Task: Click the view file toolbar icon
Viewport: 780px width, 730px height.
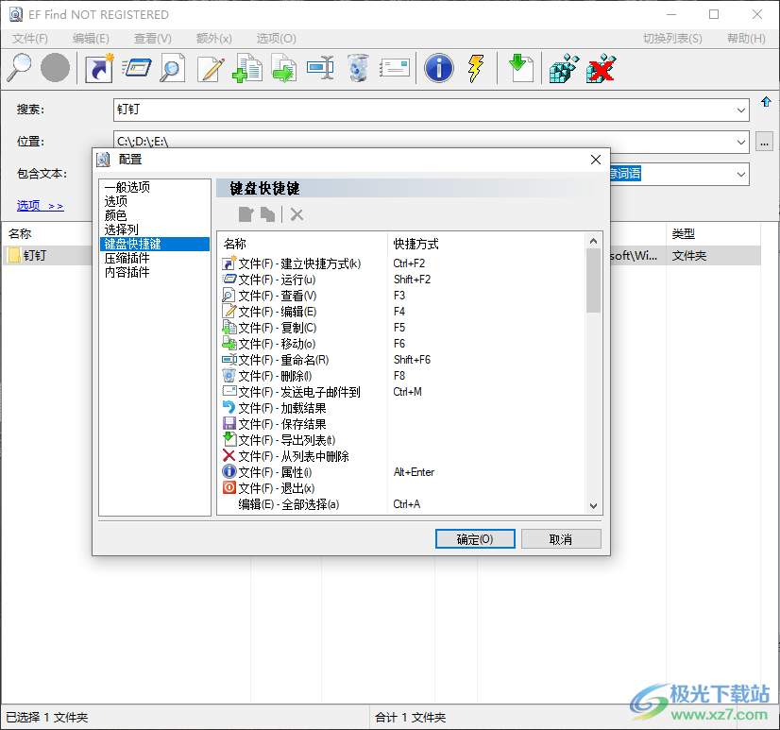Action: pos(173,68)
